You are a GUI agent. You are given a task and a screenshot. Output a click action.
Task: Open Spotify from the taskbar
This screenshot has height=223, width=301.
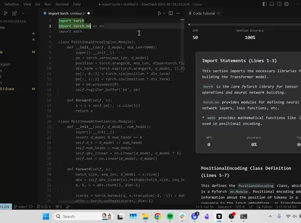pos(170,216)
